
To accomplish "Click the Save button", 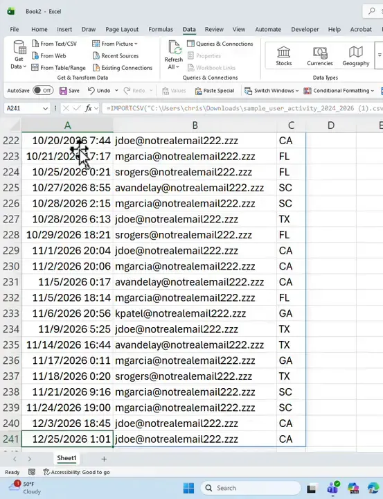I will tap(69, 91).
